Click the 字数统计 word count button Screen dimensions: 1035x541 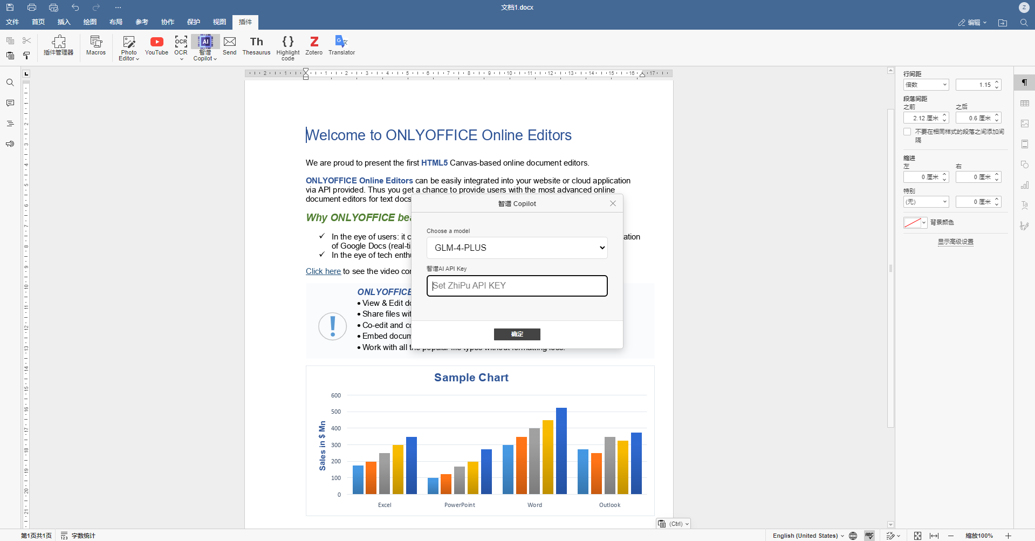pos(78,536)
